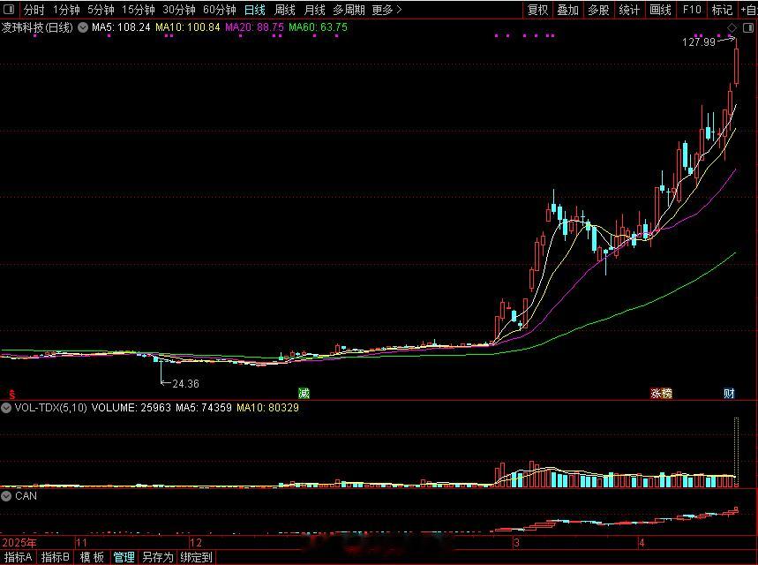Screen dimensions: 758x565
Task: Click the panel layout icon at top-left
Action: pyautogui.click(x=9, y=9)
